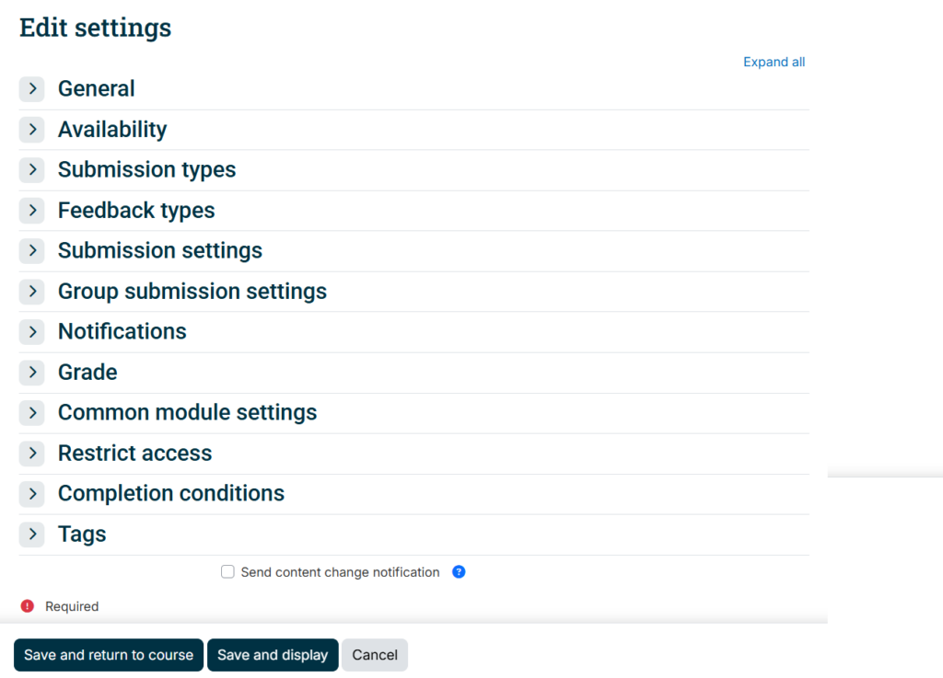Click the Save and display button

click(273, 655)
